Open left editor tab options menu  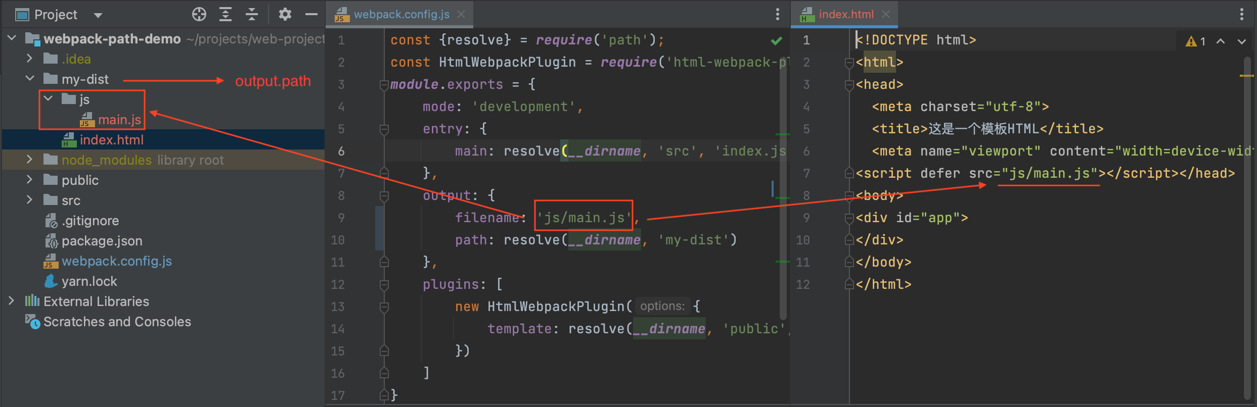click(x=778, y=14)
